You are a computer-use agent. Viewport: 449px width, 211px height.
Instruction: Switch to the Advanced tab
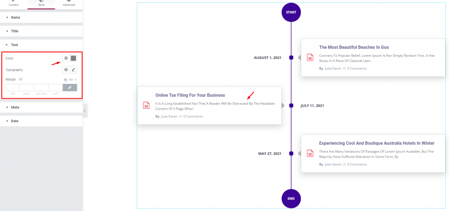point(69,4)
